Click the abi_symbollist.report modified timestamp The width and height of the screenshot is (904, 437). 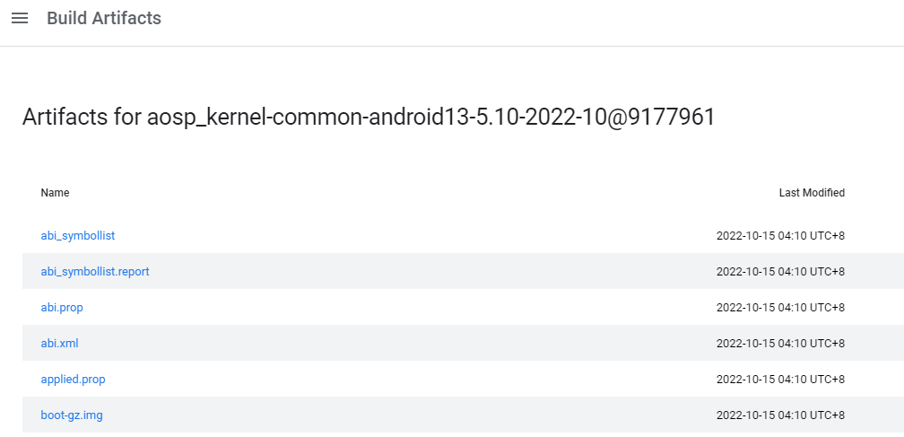(780, 271)
